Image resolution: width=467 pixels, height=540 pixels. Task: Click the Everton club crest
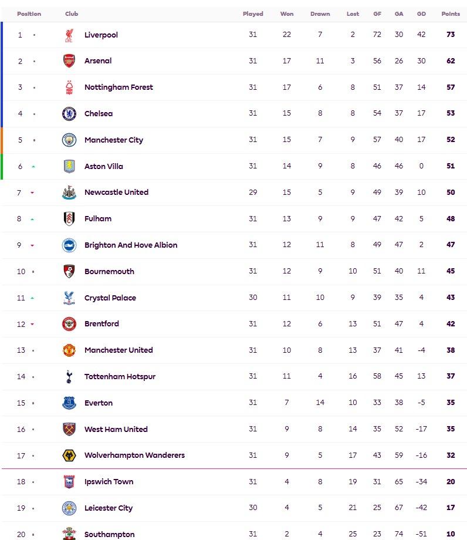pyautogui.click(x=69, y=403)
